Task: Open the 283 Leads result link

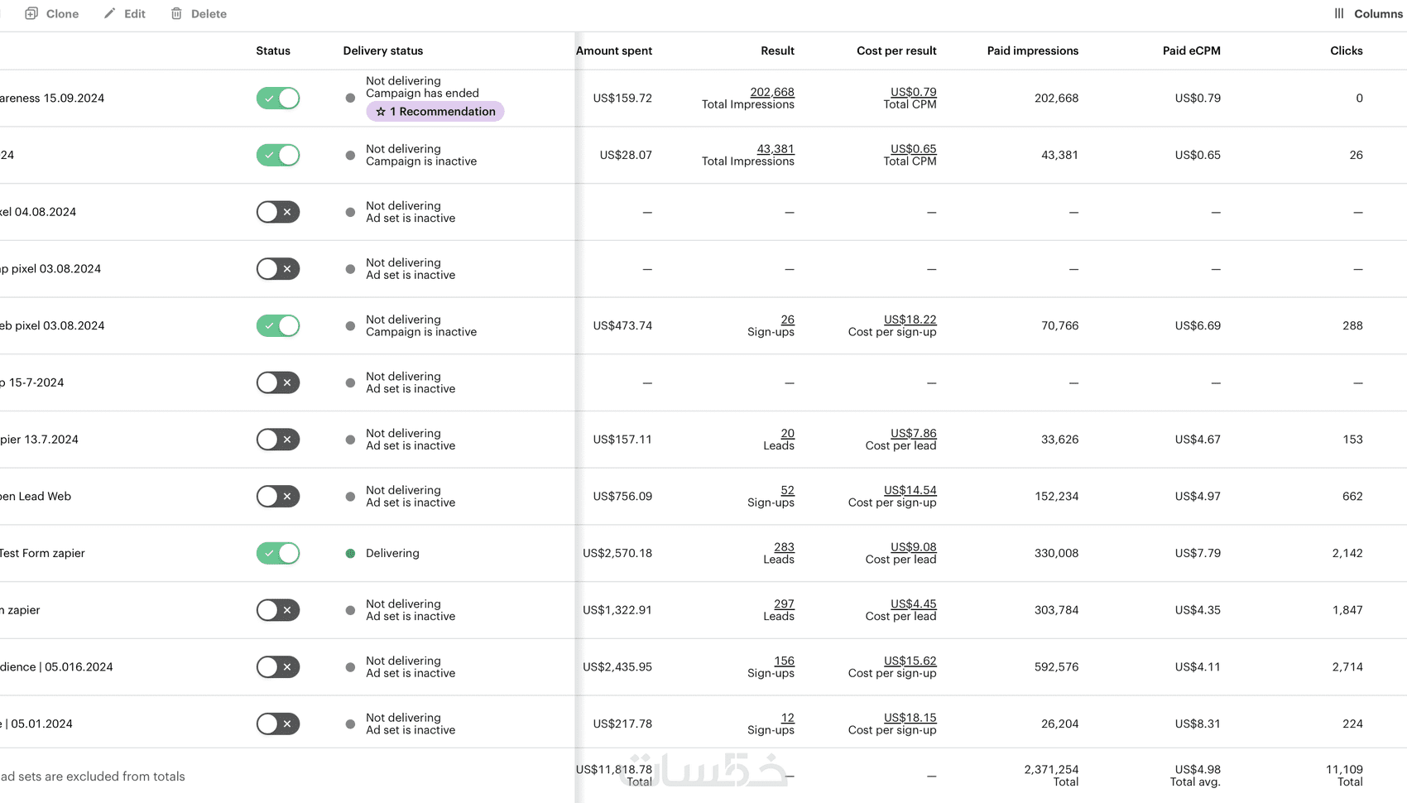Action: click(784, 547)
